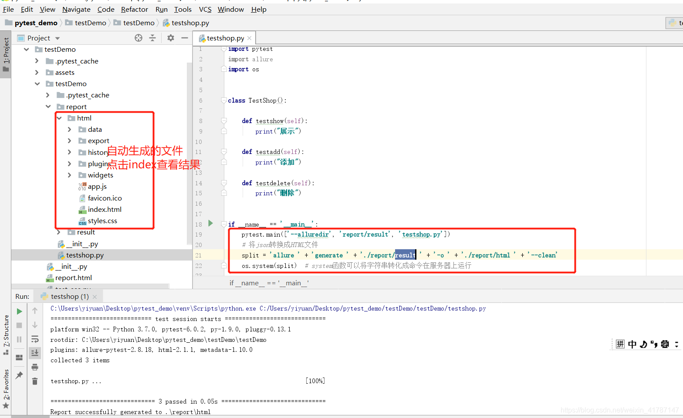Close the testshop.py editor tab
The image size is (683, 418).
tap(249, 38)
